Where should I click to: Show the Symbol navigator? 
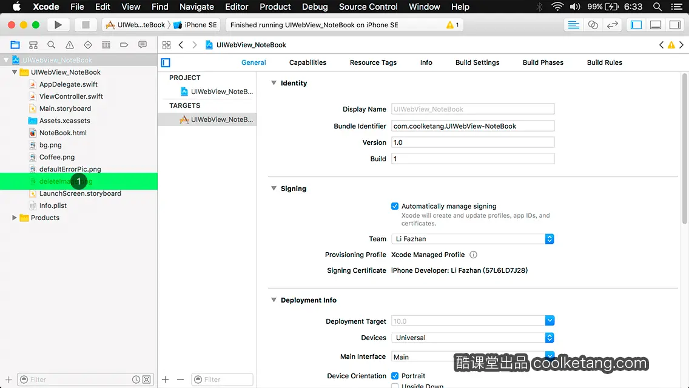(x=33, y=45)
